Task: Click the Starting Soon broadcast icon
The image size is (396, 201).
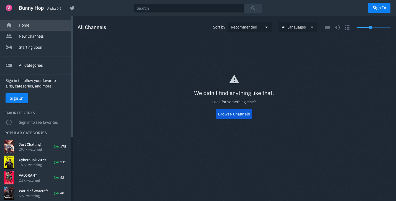Action: click(9, 47)
